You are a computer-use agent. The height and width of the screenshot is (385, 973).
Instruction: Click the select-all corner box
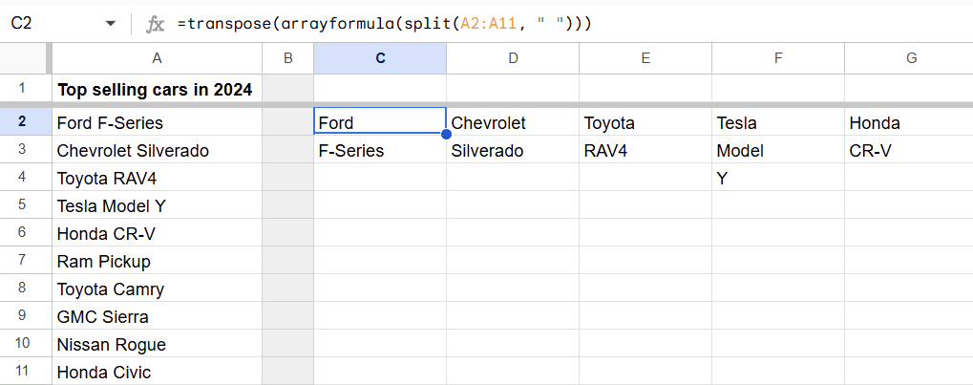[23, 58]
